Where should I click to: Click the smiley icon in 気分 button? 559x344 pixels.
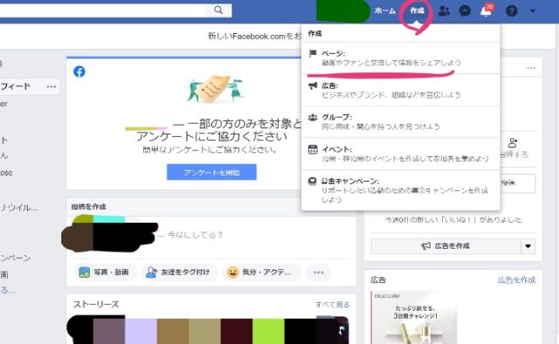233,272
